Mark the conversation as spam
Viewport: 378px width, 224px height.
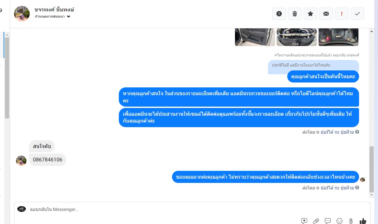pyautogui.click(x=279, y=14)
